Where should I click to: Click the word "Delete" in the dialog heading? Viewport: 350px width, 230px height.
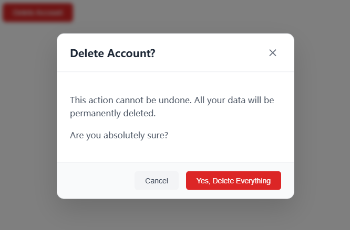[x=87, y=53]
